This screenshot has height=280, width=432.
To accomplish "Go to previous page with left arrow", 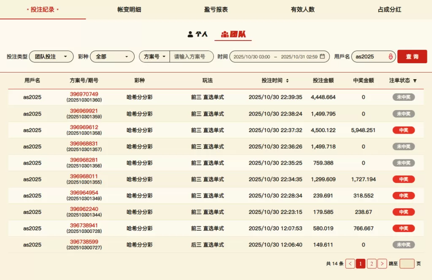I will click(350, 264).
